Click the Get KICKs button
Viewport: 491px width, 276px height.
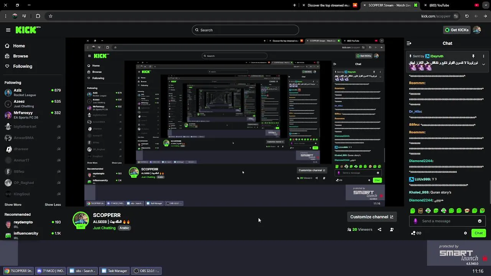click(456, 30)
